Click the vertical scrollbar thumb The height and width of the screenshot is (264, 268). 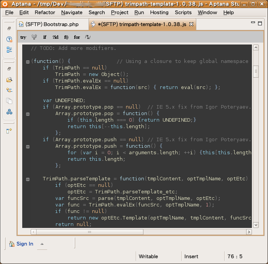(256, 71)
